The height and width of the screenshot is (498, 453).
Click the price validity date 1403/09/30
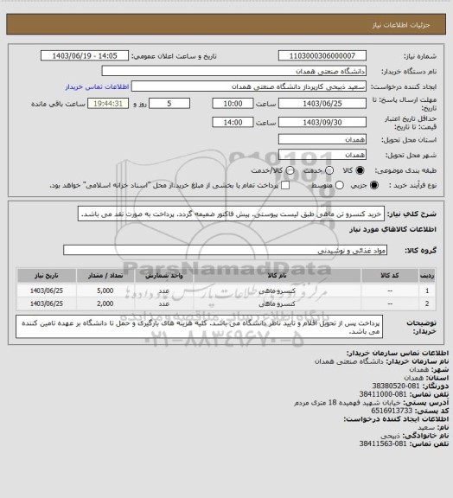[322, 122]
